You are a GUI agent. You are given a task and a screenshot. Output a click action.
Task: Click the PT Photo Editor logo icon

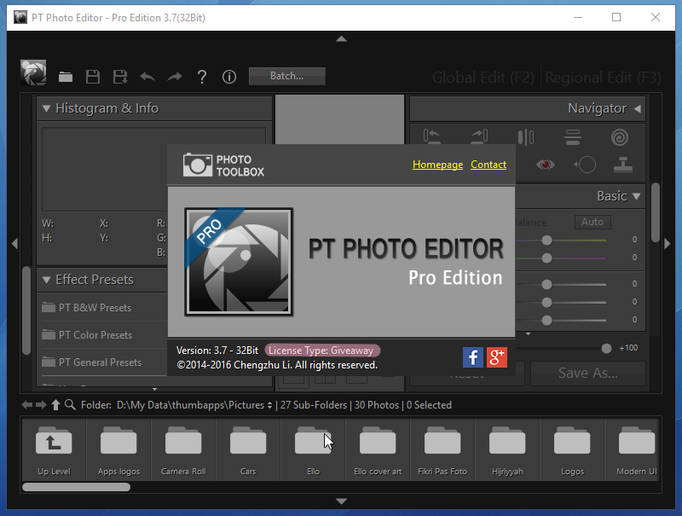pyautogui.click(x=33, y=72)
